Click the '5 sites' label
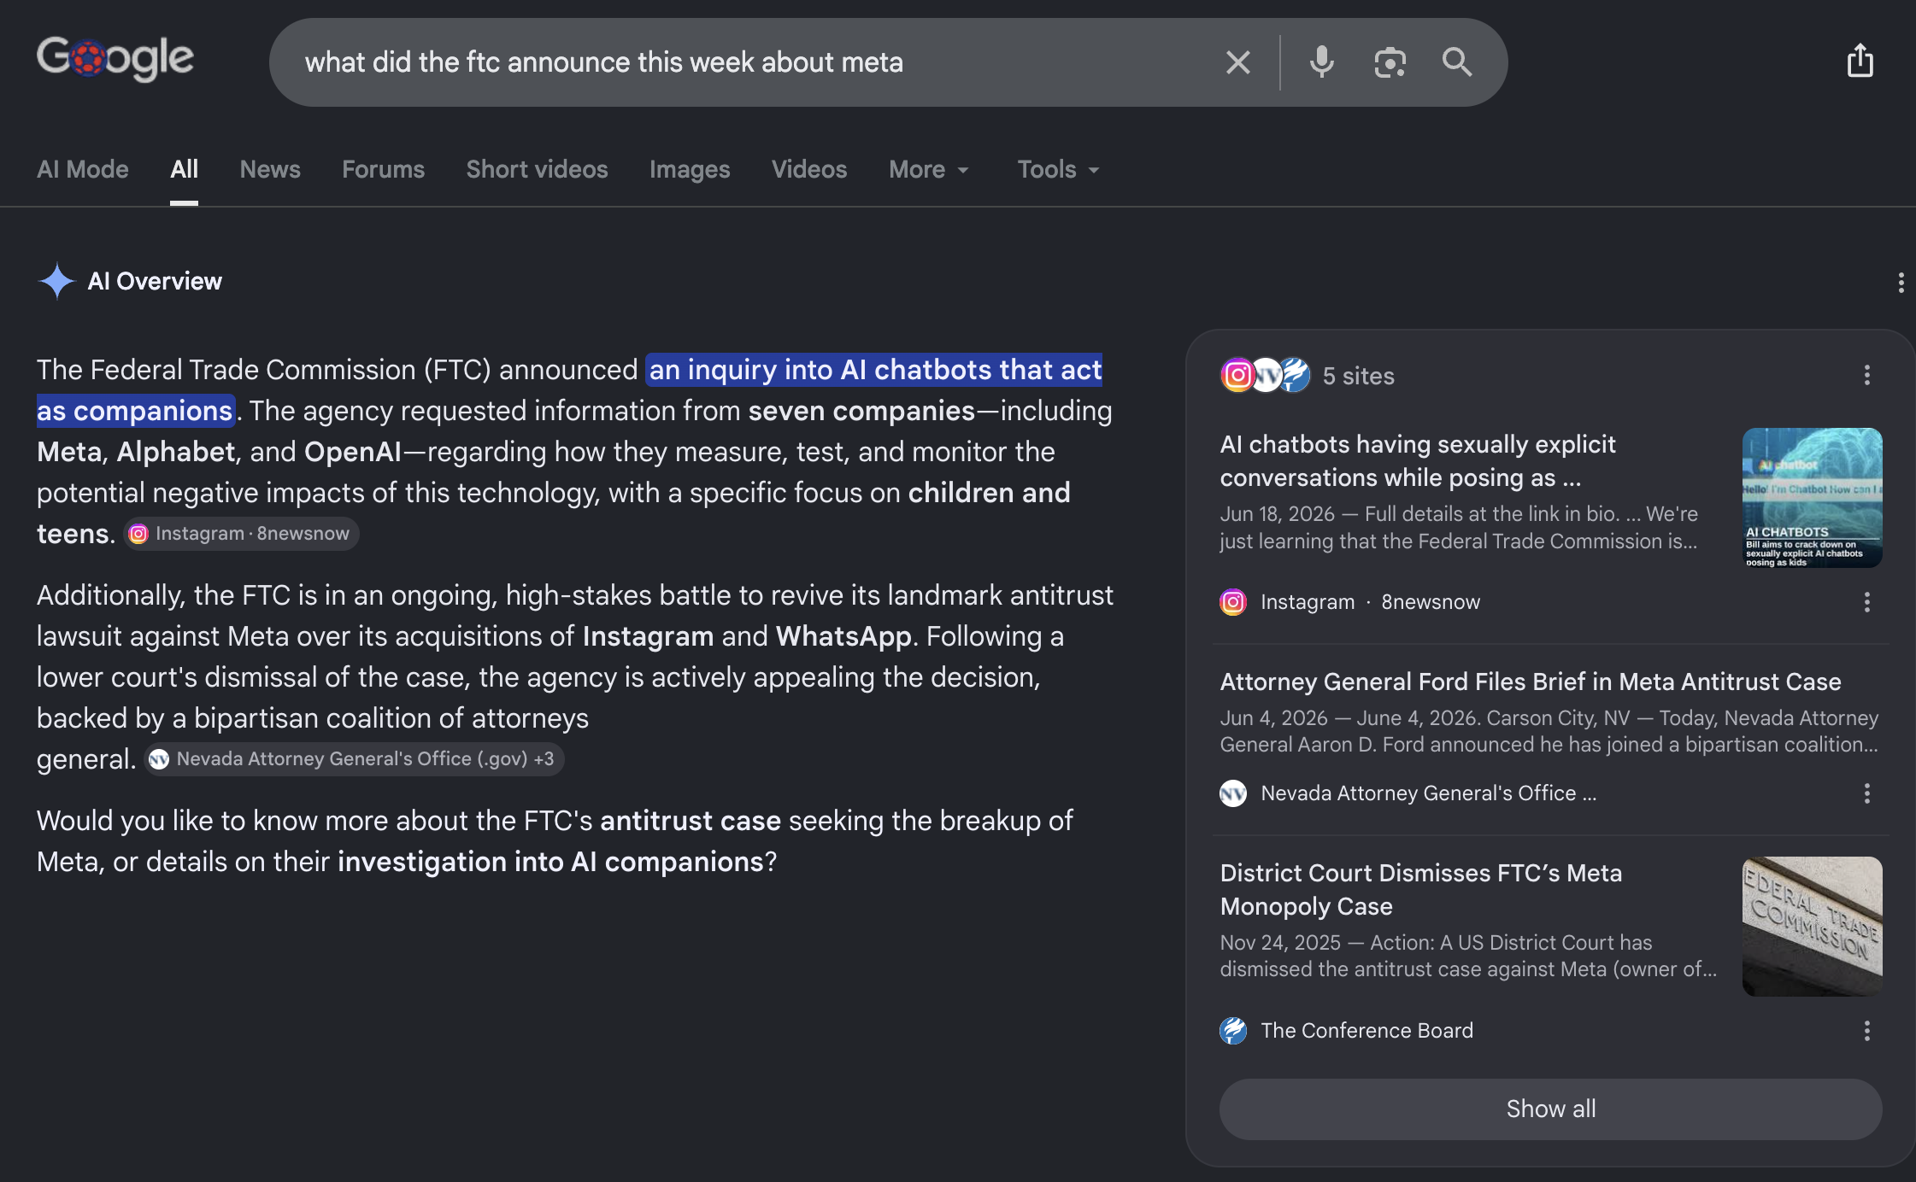Viewport: 1916px width, 1182px height. click(x=1358, y=376)
